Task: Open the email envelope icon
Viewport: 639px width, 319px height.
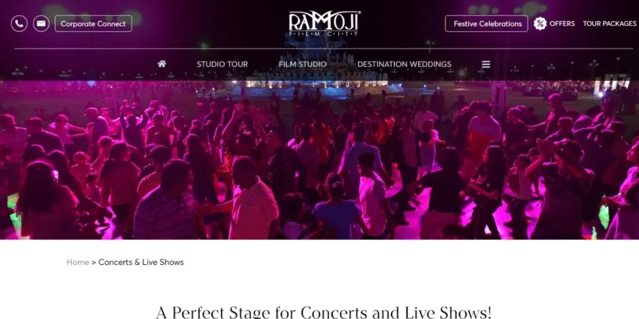Action: click(41, 24)
